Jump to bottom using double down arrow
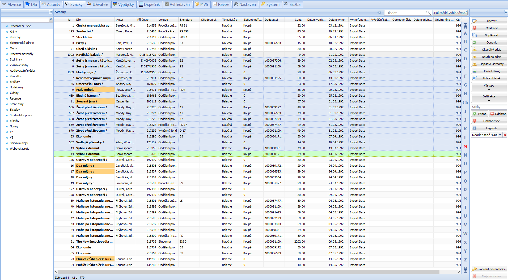The image size is (508, 280). click(x=465, y=270)
